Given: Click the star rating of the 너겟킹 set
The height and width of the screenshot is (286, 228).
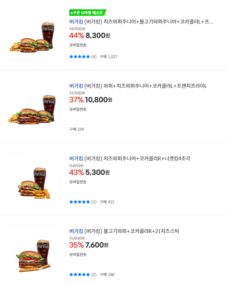Looking at the screenshot, I should point(79,201).
